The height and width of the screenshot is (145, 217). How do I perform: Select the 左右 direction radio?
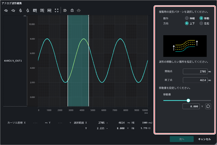[x=201, y=23]
